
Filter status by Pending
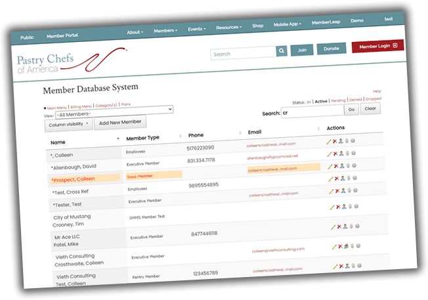(338, 100)
